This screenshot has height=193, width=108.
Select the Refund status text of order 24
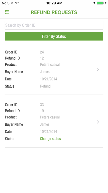(45, 86)
